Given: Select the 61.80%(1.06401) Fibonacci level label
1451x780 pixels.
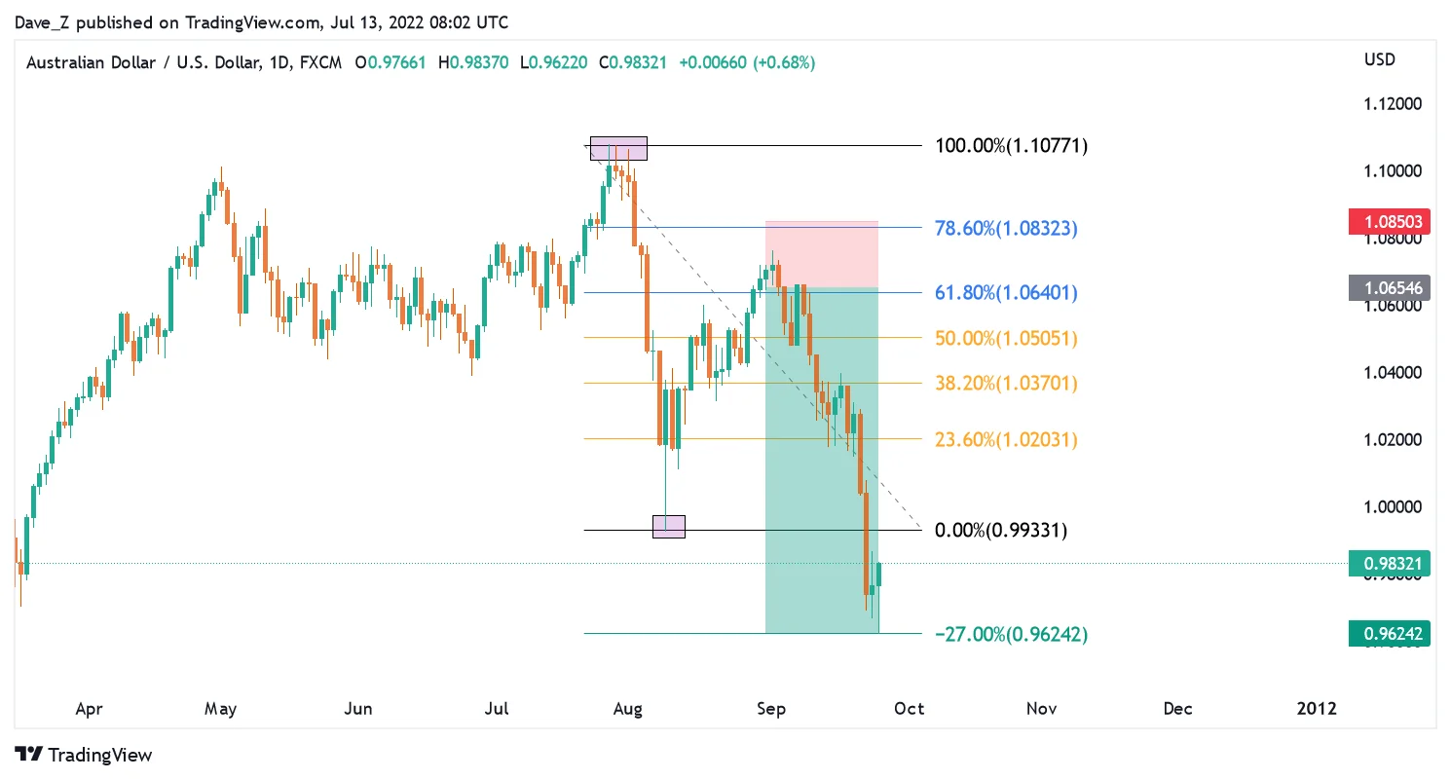Looking at the screenshot, I should 1006,293.
